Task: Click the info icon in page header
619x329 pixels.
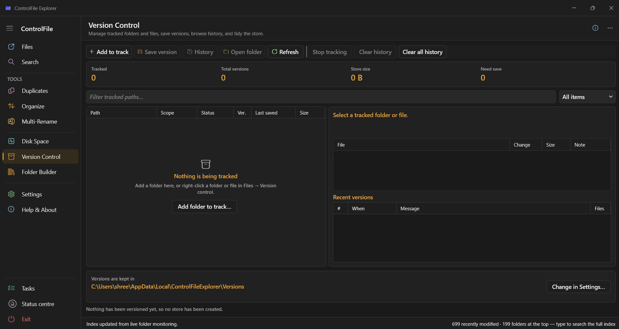Action: pyautogui.click(x=595, y=28)
